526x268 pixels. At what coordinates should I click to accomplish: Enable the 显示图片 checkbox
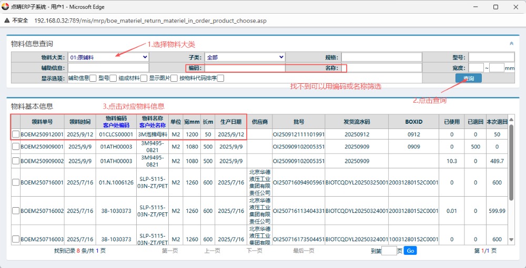point(174,78)
